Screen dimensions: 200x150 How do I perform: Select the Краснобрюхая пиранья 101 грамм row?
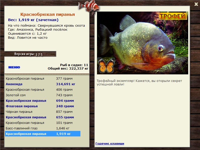click(43, 123)
